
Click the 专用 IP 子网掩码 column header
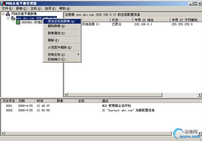pyautogui.click(x=186, y=20)
